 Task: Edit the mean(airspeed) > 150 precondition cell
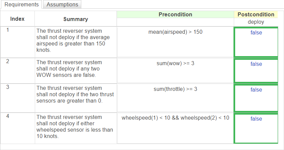175,42
